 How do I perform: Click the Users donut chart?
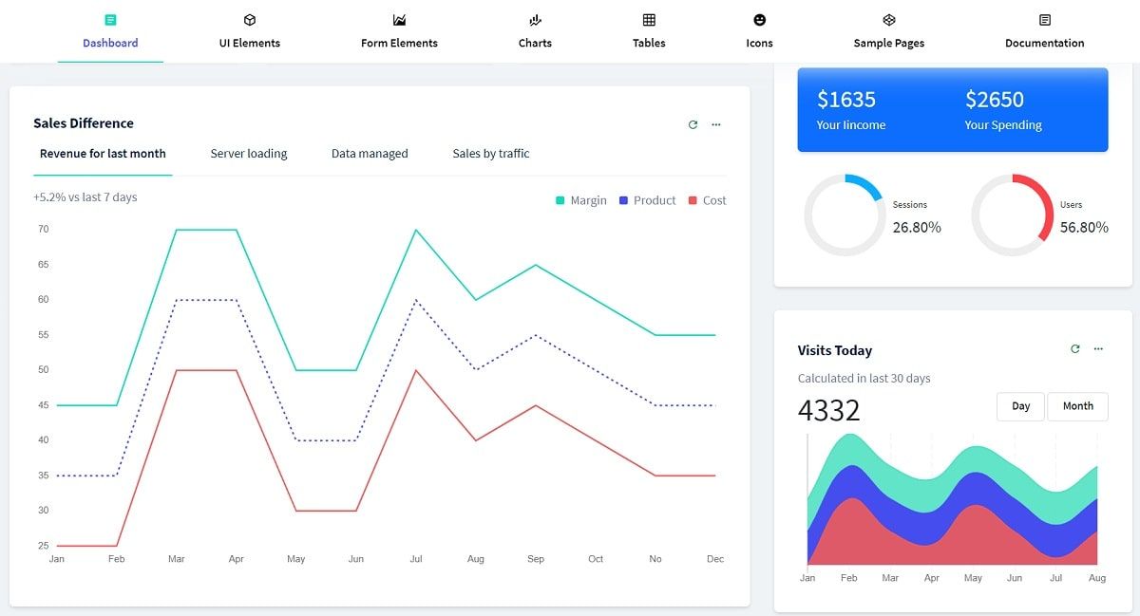(x=1013, y=215)
